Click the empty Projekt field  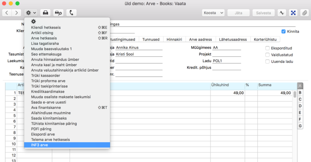[227, 54]
